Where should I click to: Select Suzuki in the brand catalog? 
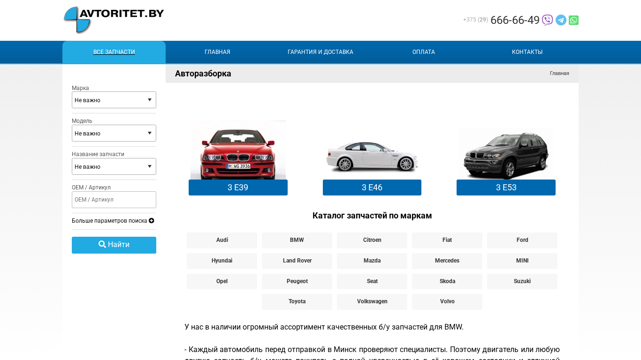click(522, 281)
